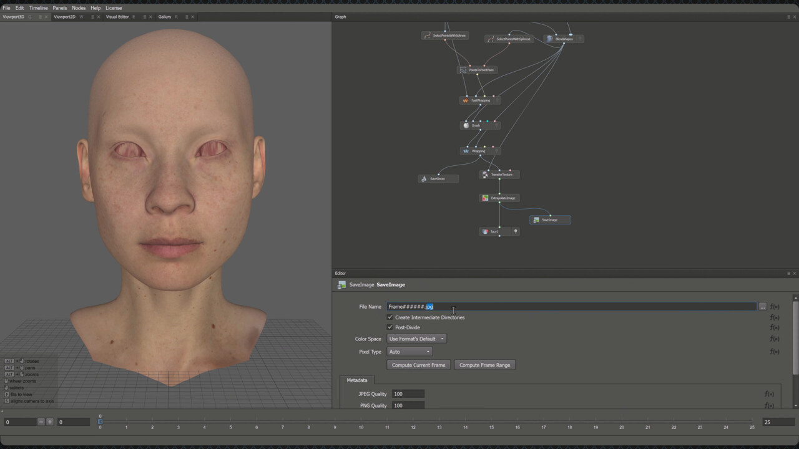Click the File Name input field
This screenshot has width=799, height=449.
pyautogui.click(x=572, y=307)
